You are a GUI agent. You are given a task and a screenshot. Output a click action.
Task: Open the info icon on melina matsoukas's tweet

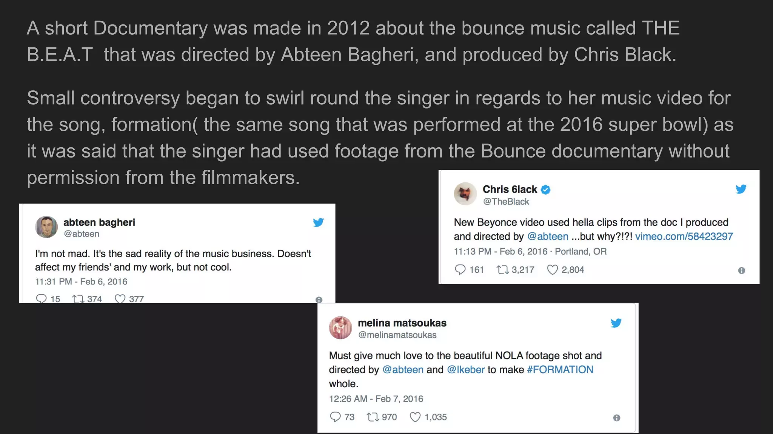(616, 418)
